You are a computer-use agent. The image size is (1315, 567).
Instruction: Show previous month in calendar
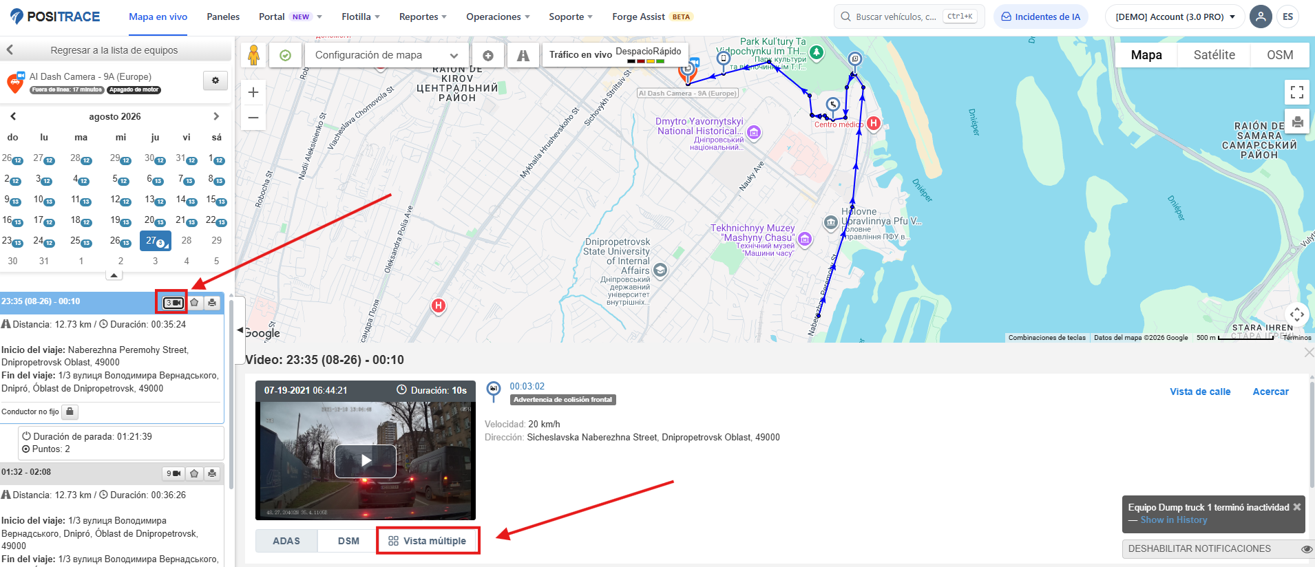coord(13,116)
